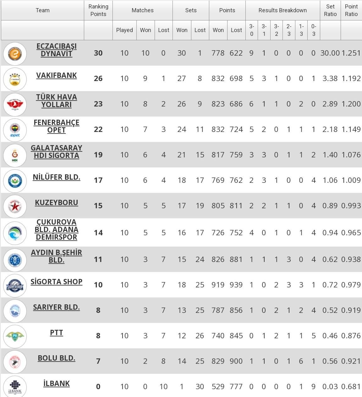
Task: Click the Set Ratio column header
Action: (x=330, y=10)
